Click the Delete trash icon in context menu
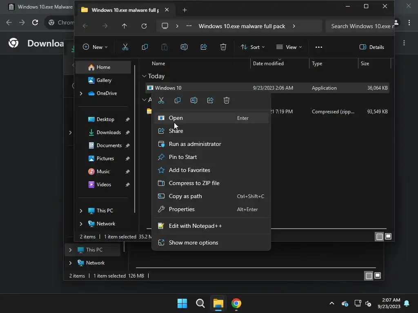 [227, 100]
